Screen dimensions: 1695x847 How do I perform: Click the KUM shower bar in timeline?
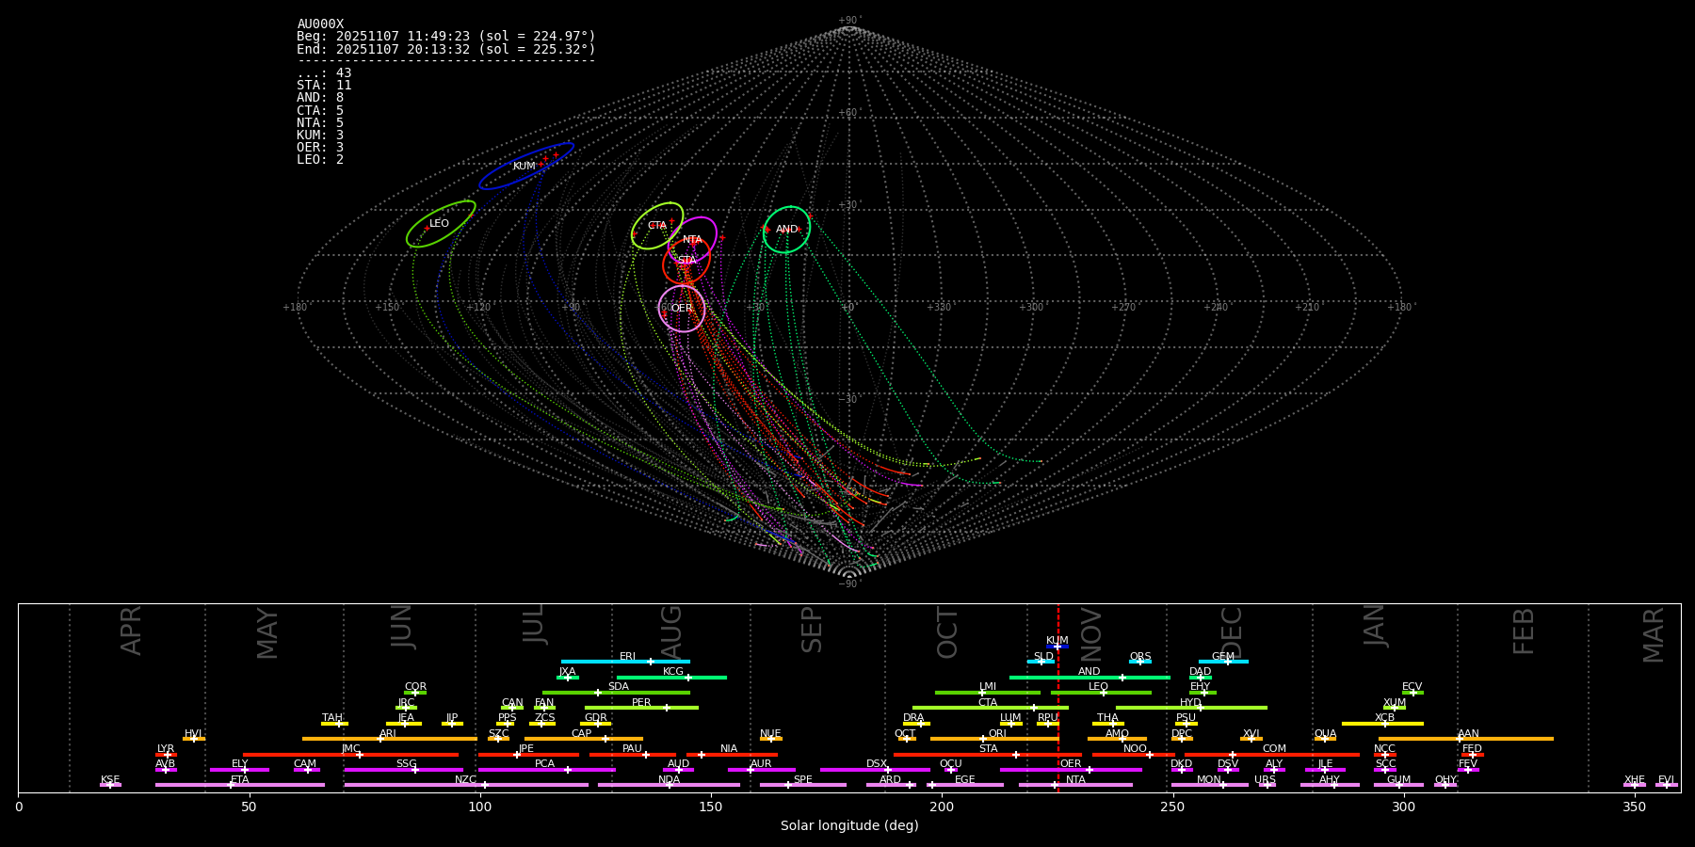(x=1057, y=647)
